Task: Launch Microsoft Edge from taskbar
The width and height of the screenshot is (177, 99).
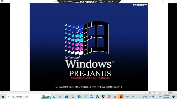Action: [x=79, y=97]
